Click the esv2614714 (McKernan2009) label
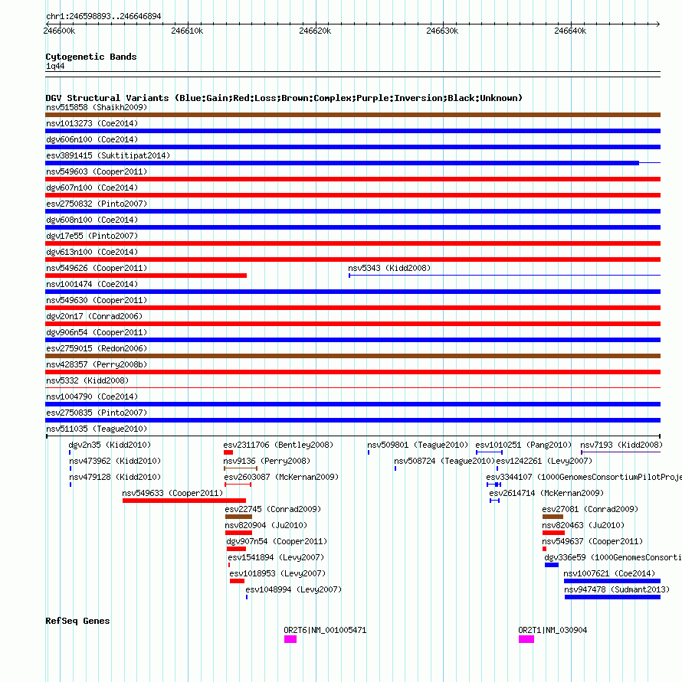This screenshot has width=682, height=682. tap(546, 494)
